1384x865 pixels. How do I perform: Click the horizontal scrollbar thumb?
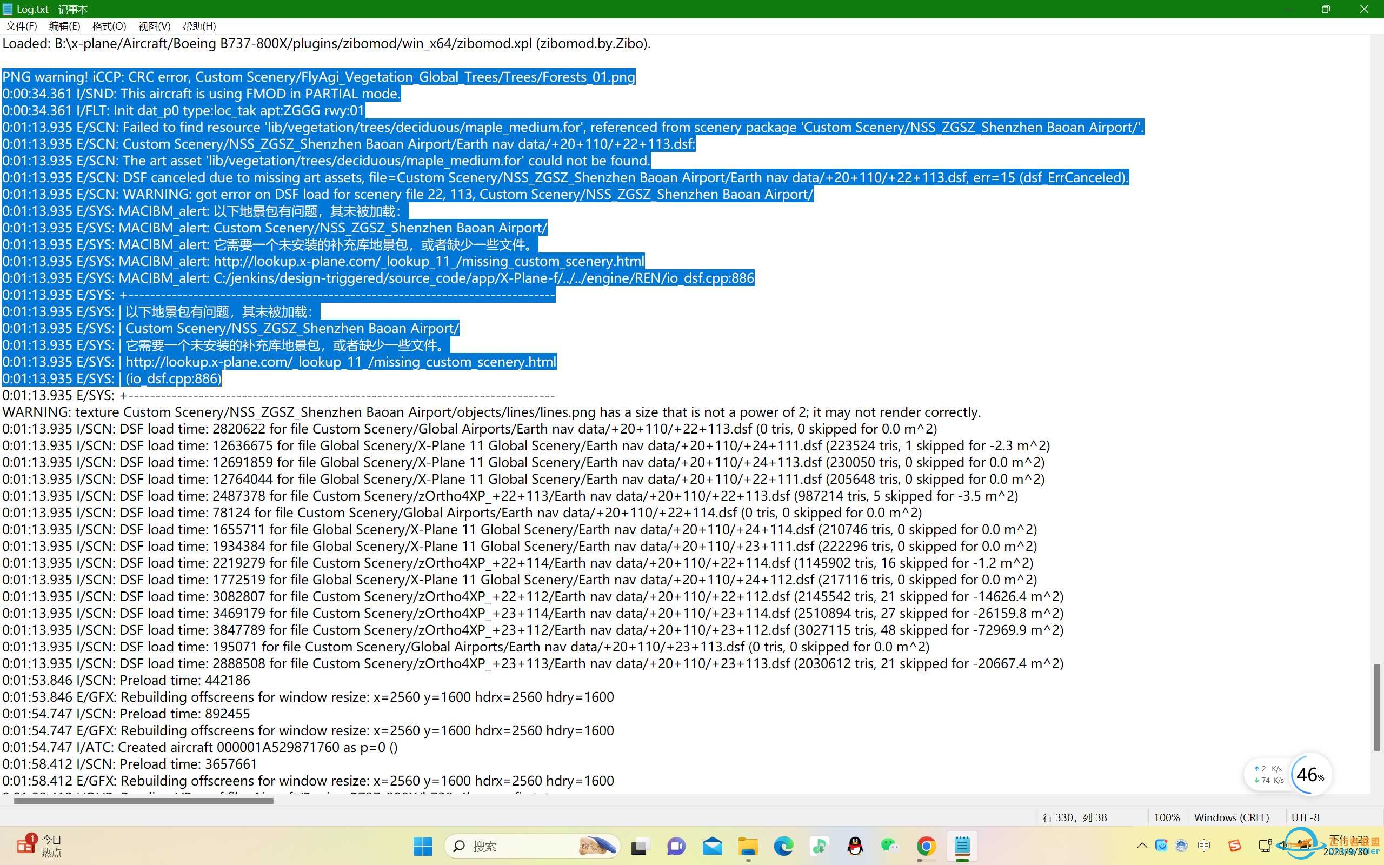point(144,801)
